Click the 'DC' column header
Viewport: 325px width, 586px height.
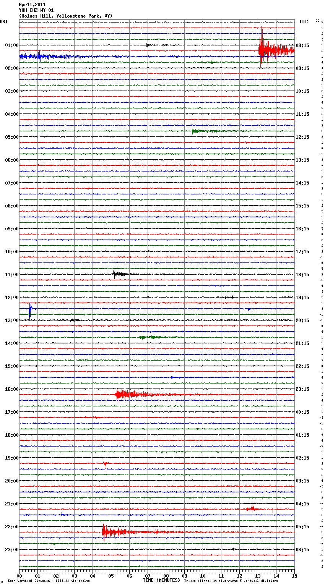(317, 21)
